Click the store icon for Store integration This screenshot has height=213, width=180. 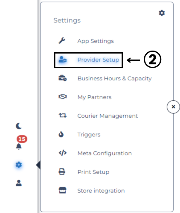63,190
